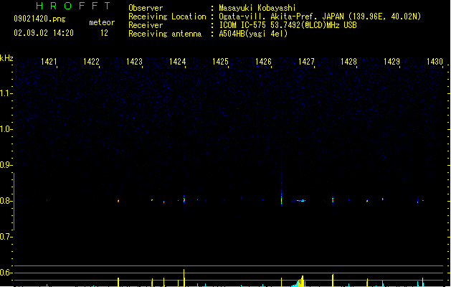Click the 1424 time axis label

(178, 62)
